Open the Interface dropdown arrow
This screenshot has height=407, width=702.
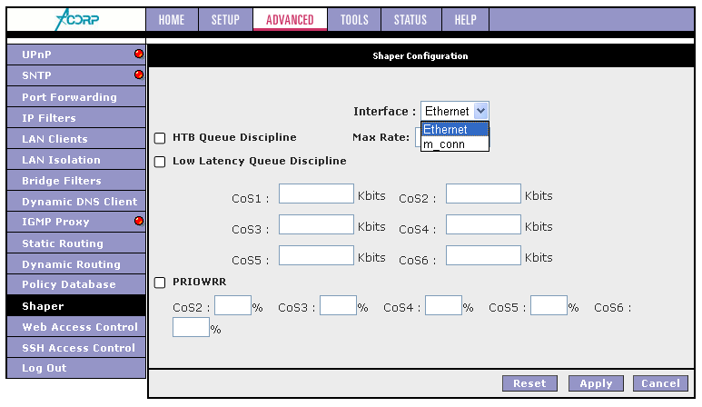tap(480, 111)
